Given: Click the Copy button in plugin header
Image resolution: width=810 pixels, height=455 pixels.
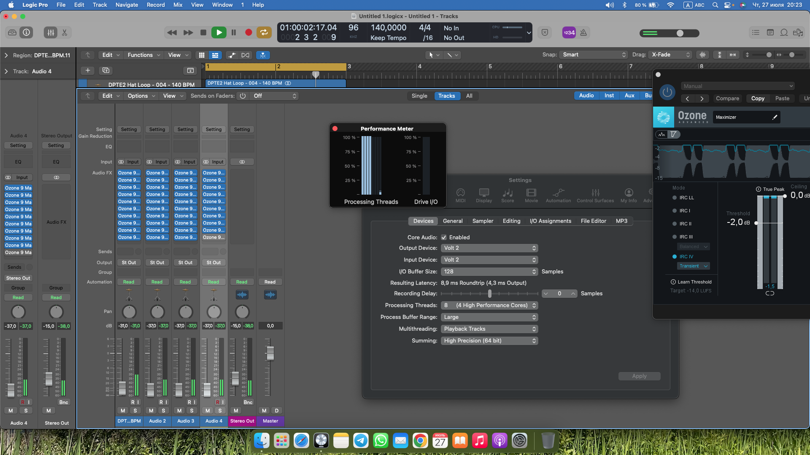Looking at the screenshot, I should (x=758, y=99).
